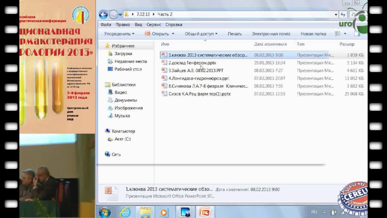The width and height of the screenshot is (387, 218).
Task: Click the RU language indicator in tray
Action: click(314, 212)
